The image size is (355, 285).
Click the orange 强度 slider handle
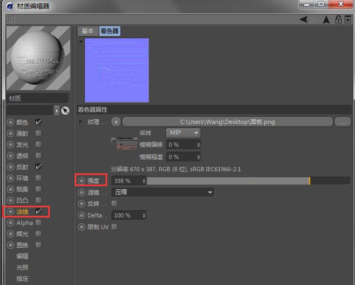[x=309, y=181]
